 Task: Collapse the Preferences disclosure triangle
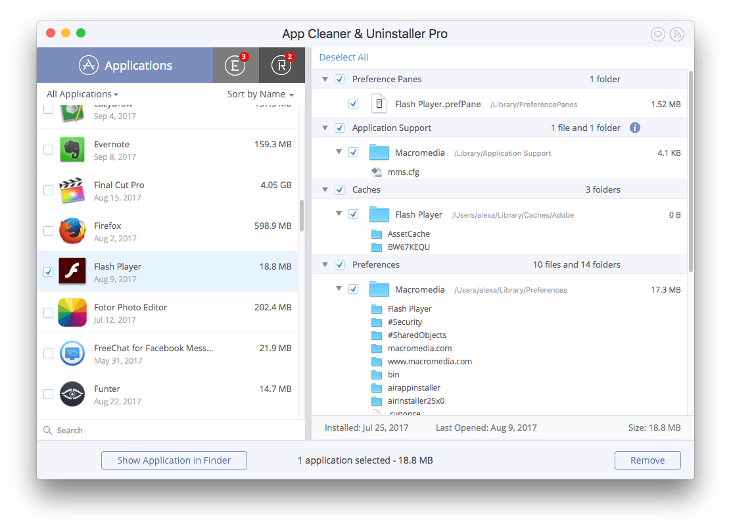point(325,264)
